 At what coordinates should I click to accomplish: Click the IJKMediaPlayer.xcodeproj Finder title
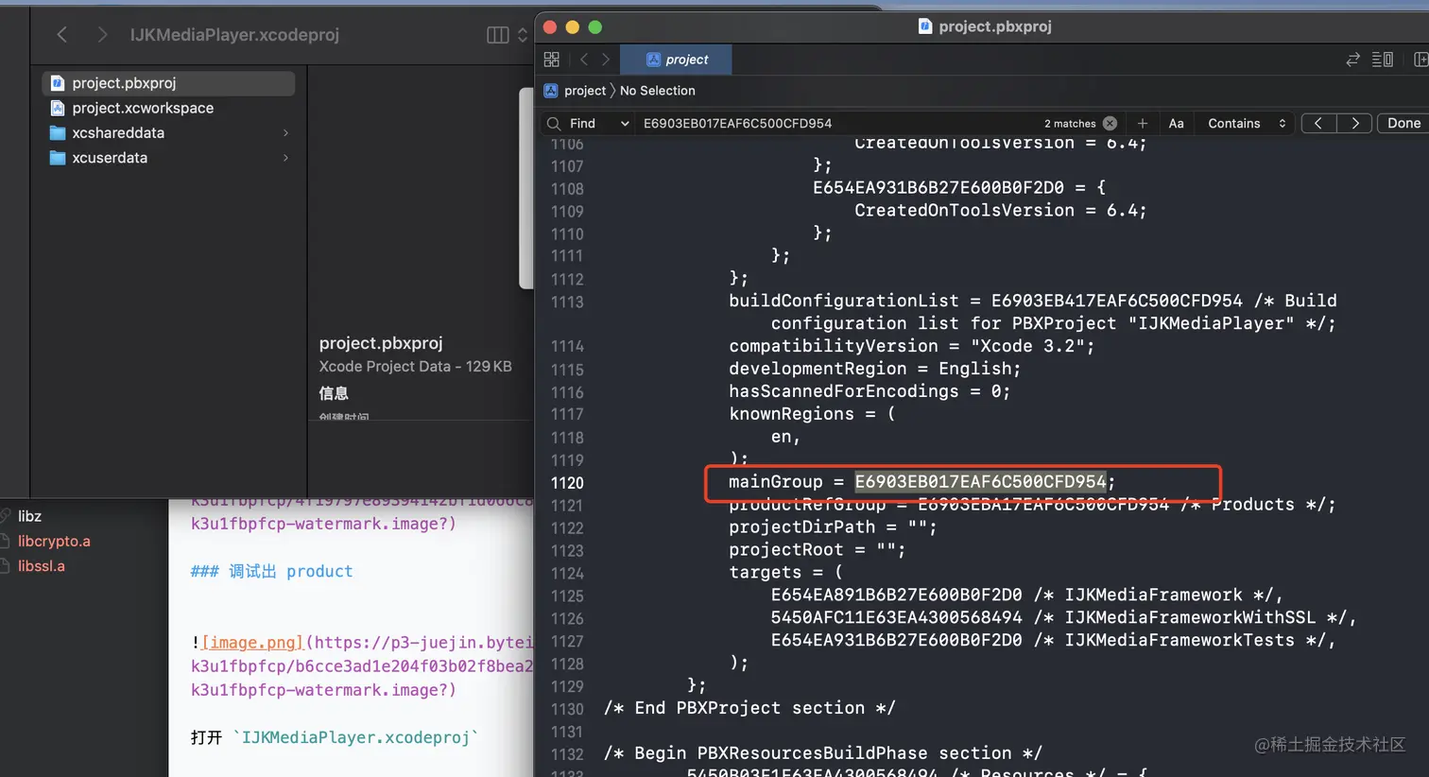tap(234, 35)
